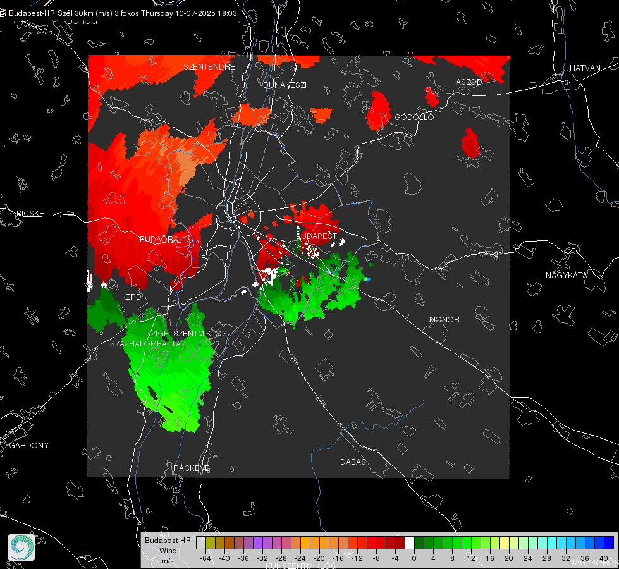Click the BUDAÖRS city label

[x=159, y=240]
